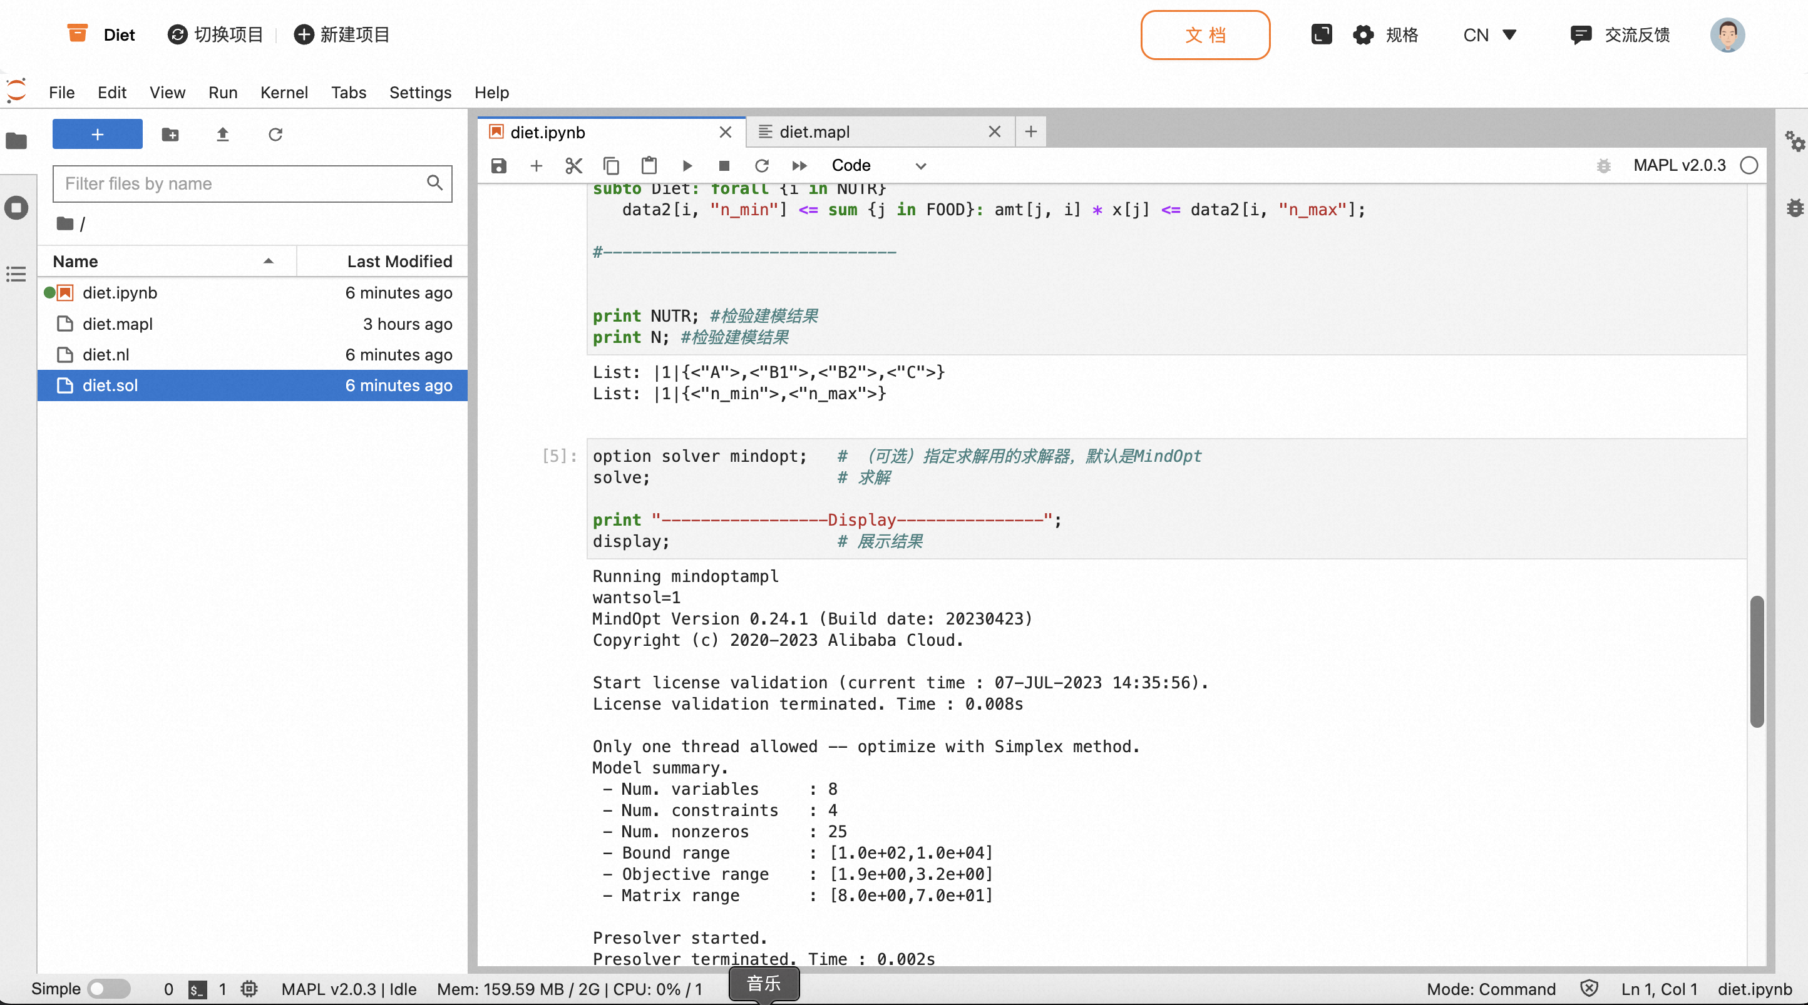Save the notebook with the disk icon
This screenshot has height=1005, width=1808.
click(x=498, y=166)
